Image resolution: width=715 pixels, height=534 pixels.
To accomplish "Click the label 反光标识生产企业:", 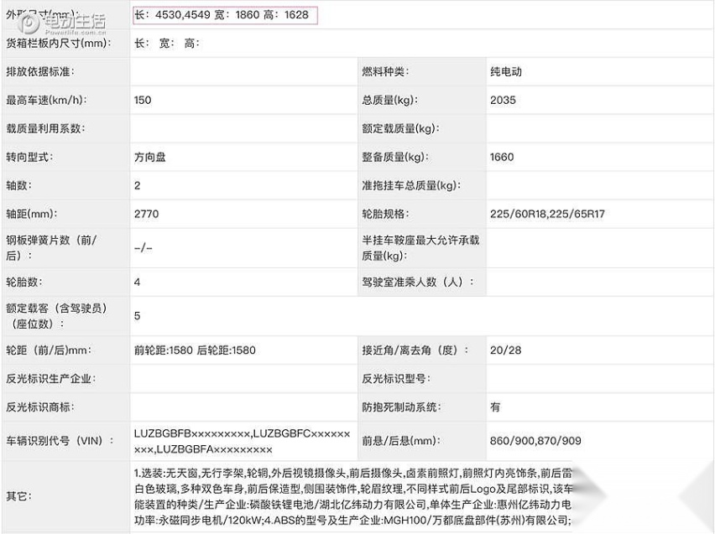I will [51, 379].
